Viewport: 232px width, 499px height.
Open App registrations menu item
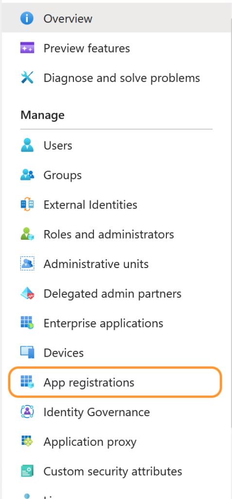point(115,382)
